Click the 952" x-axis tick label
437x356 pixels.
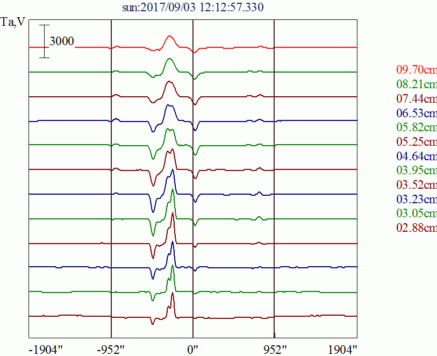(x=275, y=350)
